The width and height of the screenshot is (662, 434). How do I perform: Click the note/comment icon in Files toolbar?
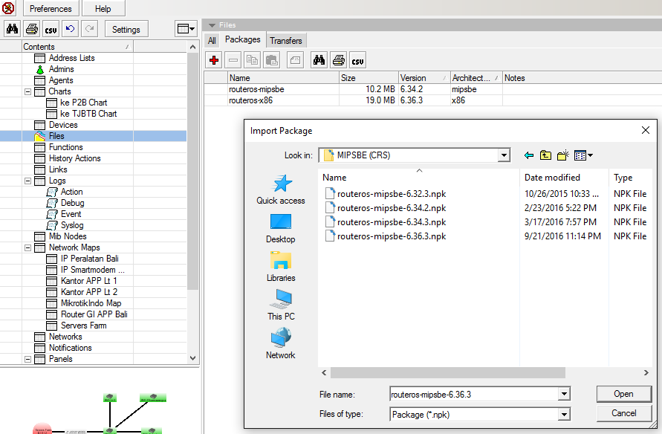(x=295, y=60)
